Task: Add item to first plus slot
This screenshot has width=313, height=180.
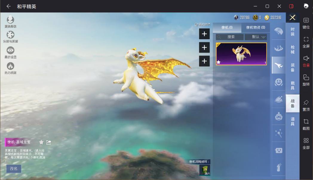Action: point(204,34)
